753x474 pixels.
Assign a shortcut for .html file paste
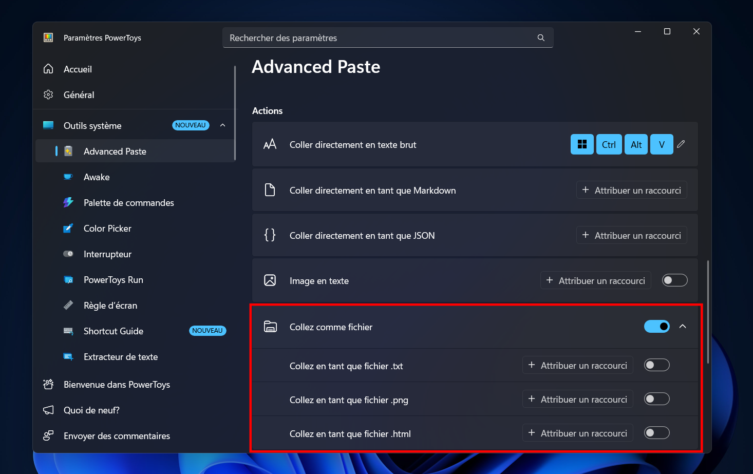(578, 433)
